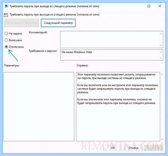Click the "Следующий параметр" button
168x156 pixels.
point(58,23)
